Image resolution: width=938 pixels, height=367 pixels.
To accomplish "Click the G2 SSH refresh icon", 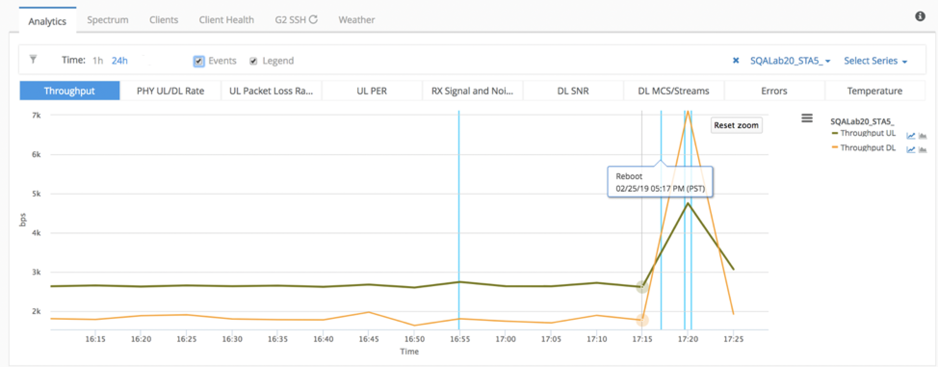I will click(x=313, y=20).
